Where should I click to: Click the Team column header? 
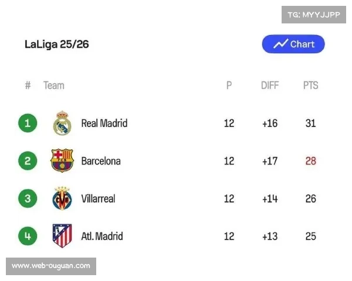pos(53,85)
